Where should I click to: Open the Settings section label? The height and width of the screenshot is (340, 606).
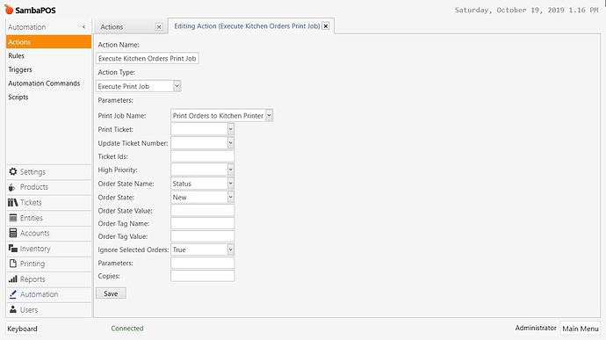point(32,171)
